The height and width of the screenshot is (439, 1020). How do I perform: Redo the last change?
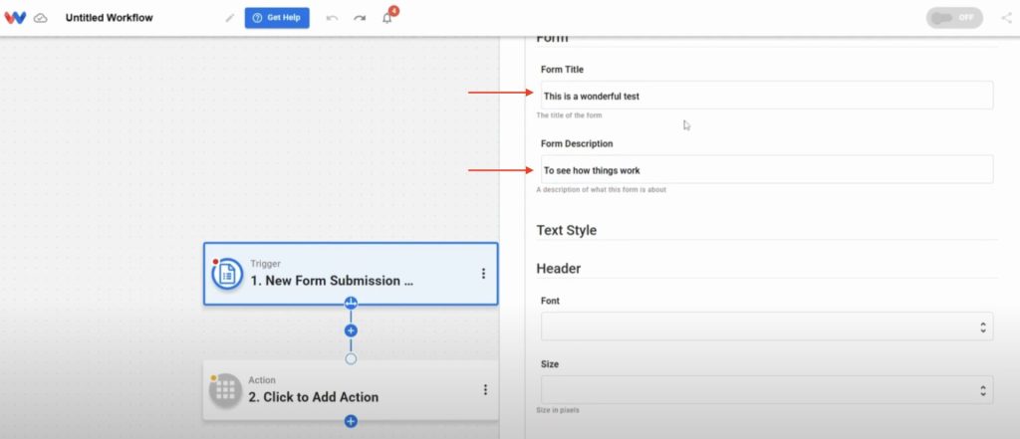[360, 18]
